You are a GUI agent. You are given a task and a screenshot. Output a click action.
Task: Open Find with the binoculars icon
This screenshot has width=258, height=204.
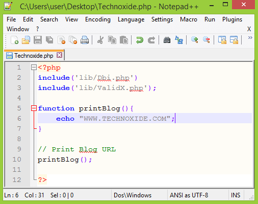(x=167, y=40)
